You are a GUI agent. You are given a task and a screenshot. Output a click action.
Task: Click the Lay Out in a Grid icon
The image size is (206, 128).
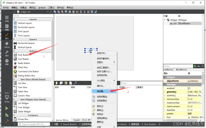tap(88, 12)
